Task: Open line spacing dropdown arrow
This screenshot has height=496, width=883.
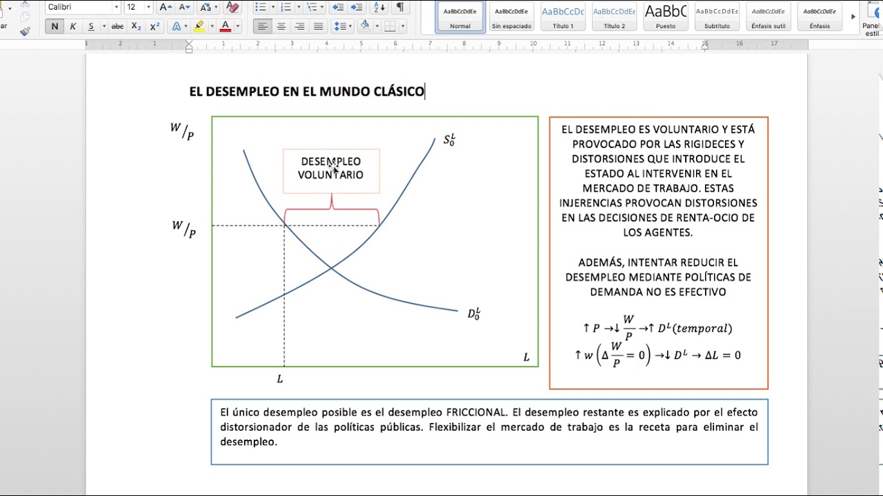Action: [350, 26]
